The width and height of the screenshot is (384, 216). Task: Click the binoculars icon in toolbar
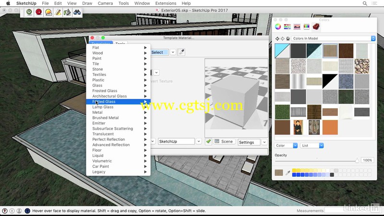coord(77,12)
